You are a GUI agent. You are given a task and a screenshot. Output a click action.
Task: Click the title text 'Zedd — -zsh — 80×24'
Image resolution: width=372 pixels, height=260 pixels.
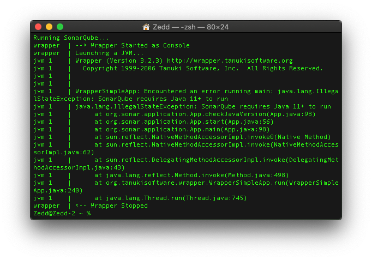[190, 27]
